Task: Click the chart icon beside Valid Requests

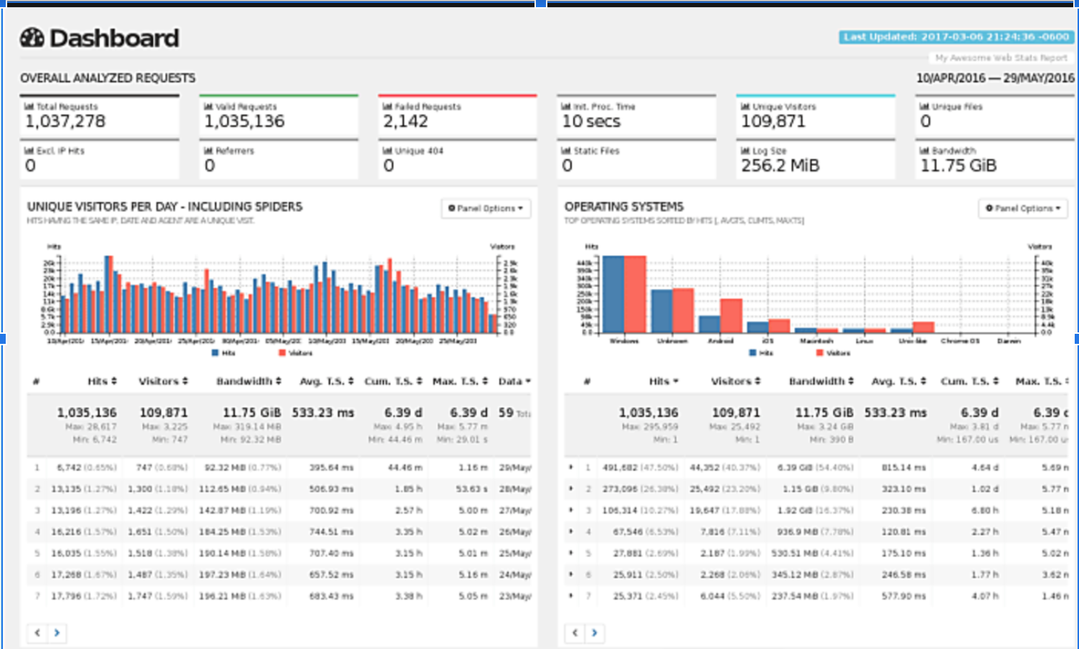Action: click(x=208, y=107)
